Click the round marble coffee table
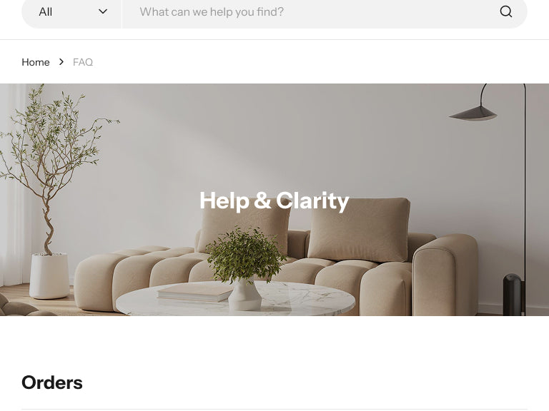The width and height of the screenshot is (549, 411). click(x=235, y=300)
